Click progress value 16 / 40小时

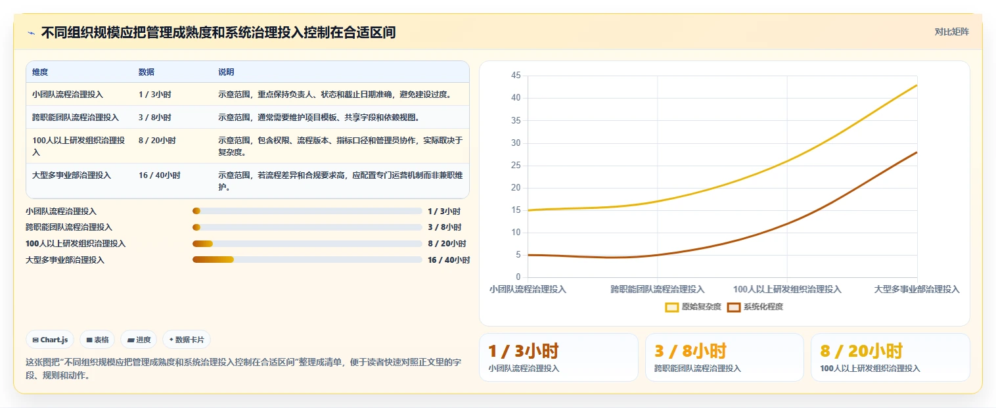[x=449, y=260]
